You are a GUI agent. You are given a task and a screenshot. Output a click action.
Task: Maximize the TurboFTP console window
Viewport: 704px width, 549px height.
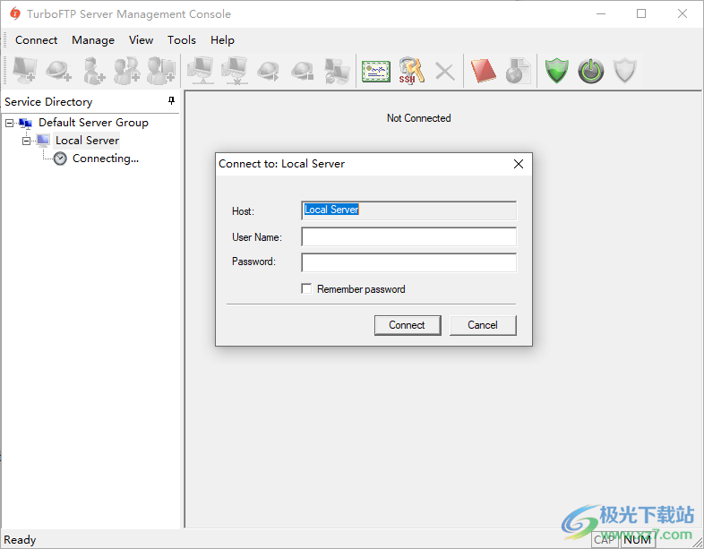641,13
